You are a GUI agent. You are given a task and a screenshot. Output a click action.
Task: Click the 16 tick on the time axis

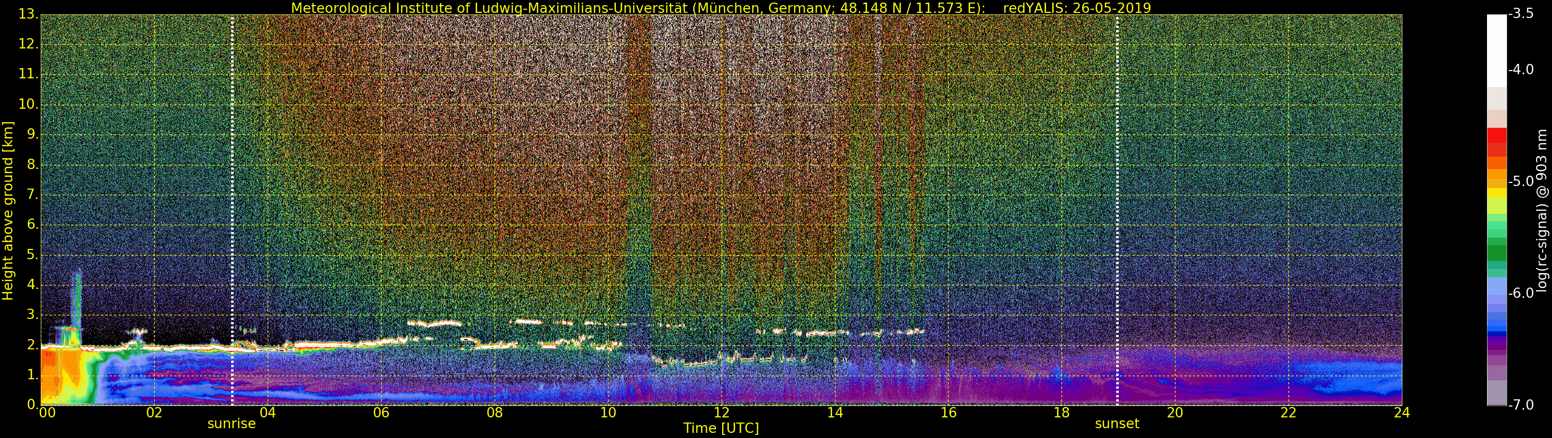949,412
